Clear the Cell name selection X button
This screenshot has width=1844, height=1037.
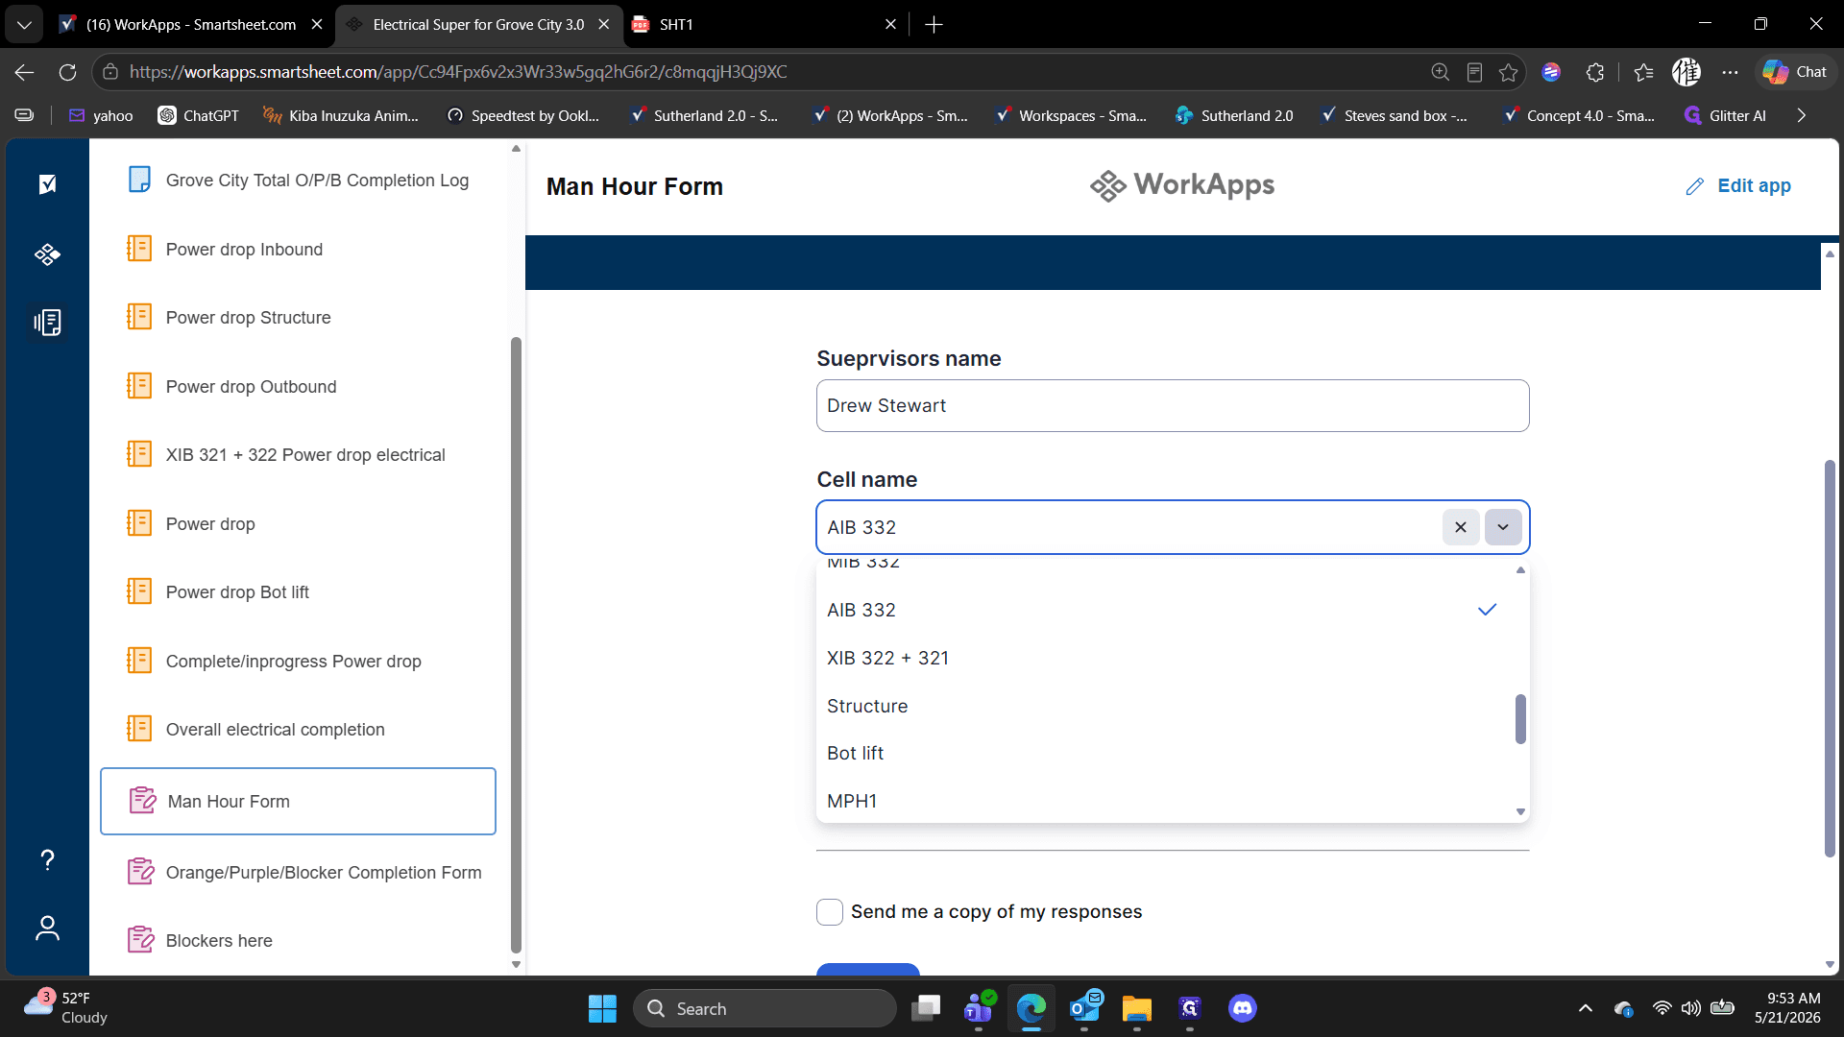(x=1461, y=527)
